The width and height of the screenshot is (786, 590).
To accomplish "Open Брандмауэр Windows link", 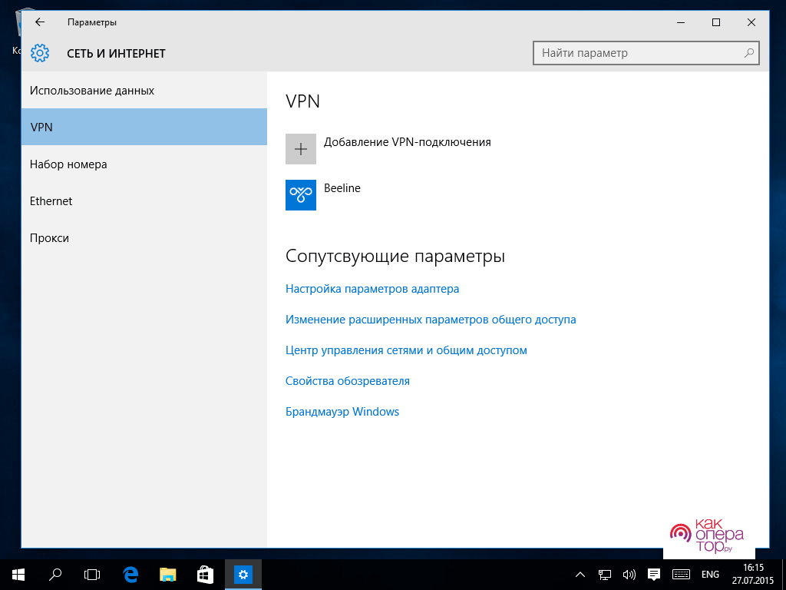I will coord(342,412).
